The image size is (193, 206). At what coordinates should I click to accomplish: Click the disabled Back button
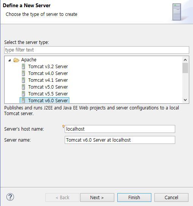tap(62, 197)
